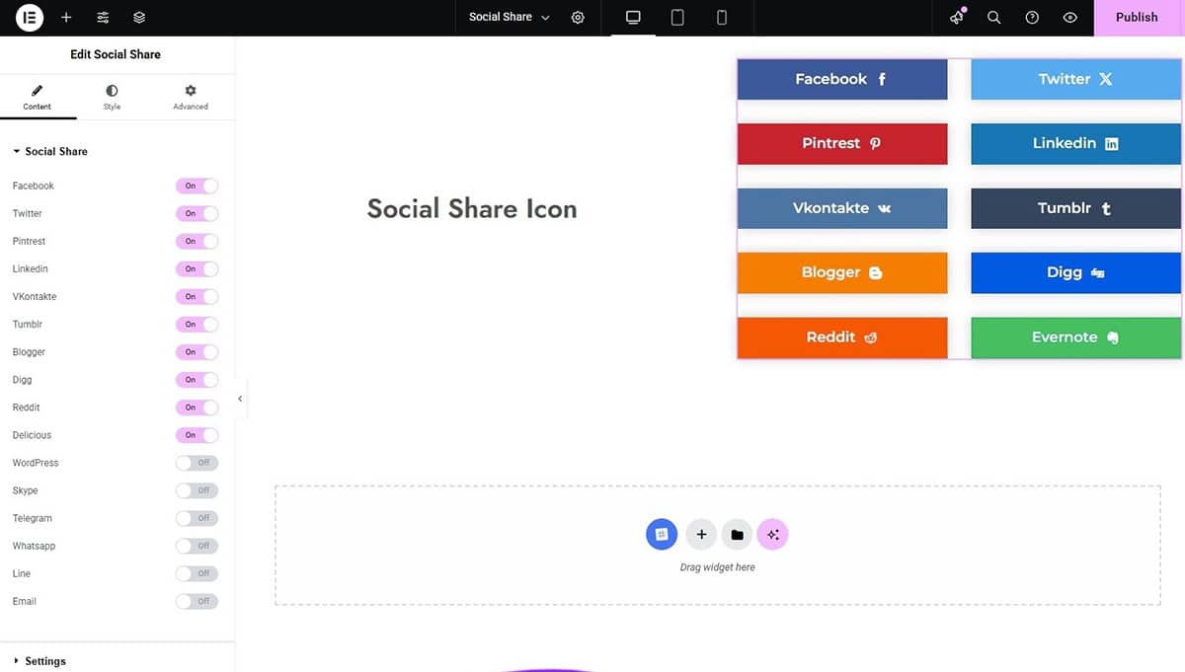Preview changes with the eye icon

1069,18
